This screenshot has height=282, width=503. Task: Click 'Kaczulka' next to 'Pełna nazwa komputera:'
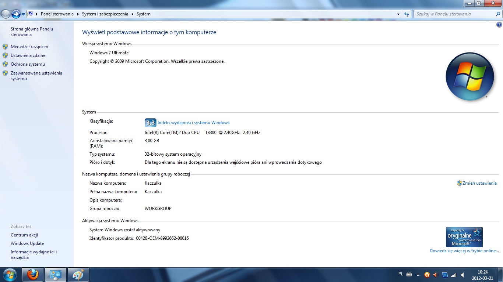pos(153,192)
